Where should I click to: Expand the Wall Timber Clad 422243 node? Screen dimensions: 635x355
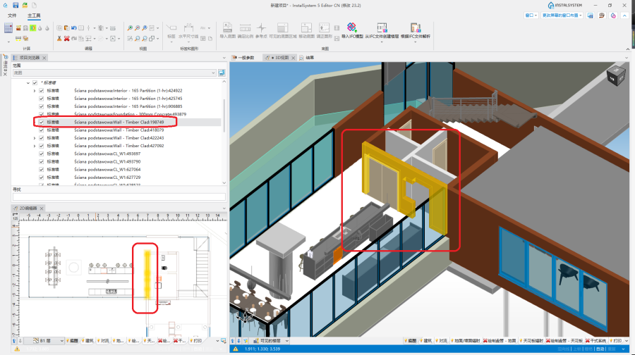[35, 138]
